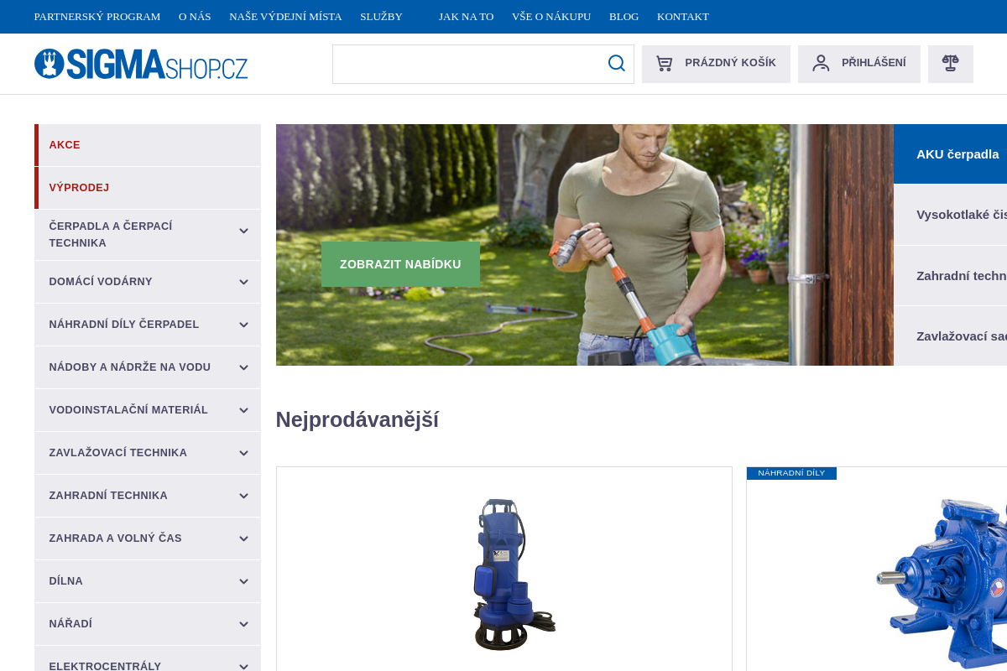Expand Nářadí category chevron
The height and width of the screenshot is (671, 1007).
(x=243, y=624)
